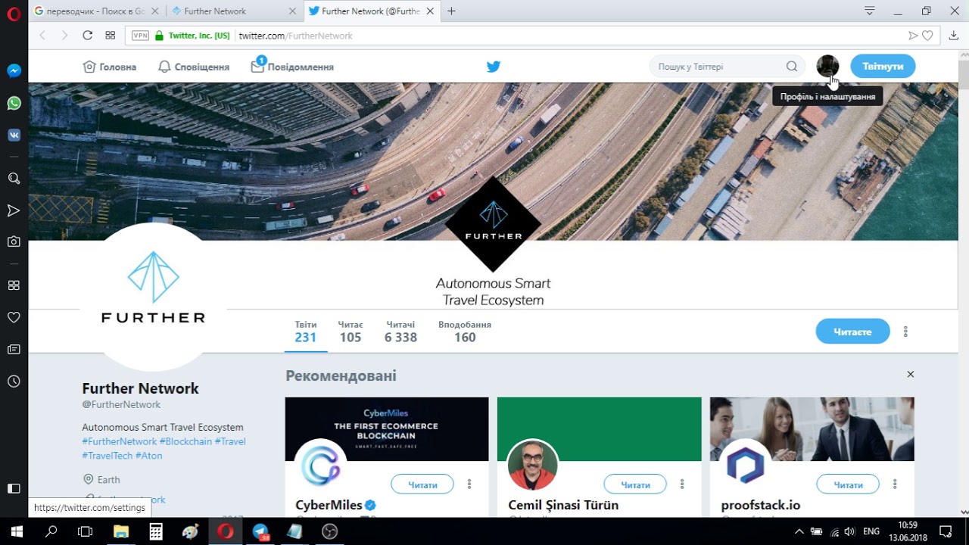Open WhatsApp in Opera sidebar
Image resolution: width=969 pixels, height=545 pixels.
pos(14,103)
